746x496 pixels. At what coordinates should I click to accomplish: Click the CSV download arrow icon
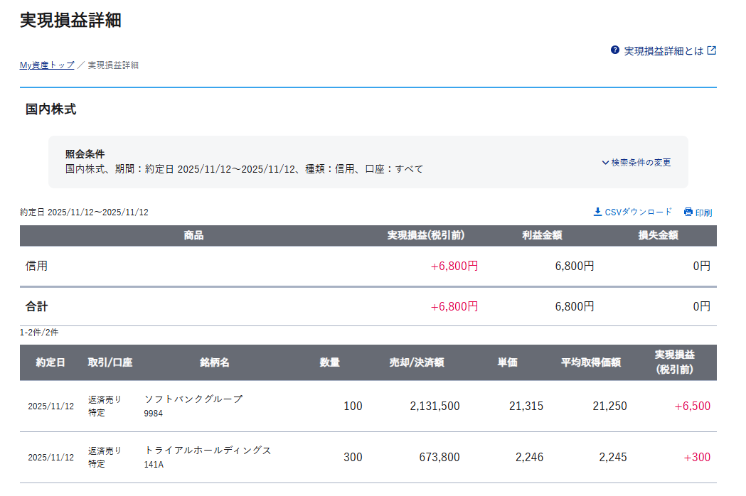(x=597, y=212)
